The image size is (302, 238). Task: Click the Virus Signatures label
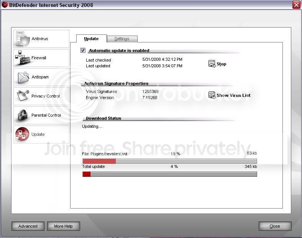[x=102, y=91]
